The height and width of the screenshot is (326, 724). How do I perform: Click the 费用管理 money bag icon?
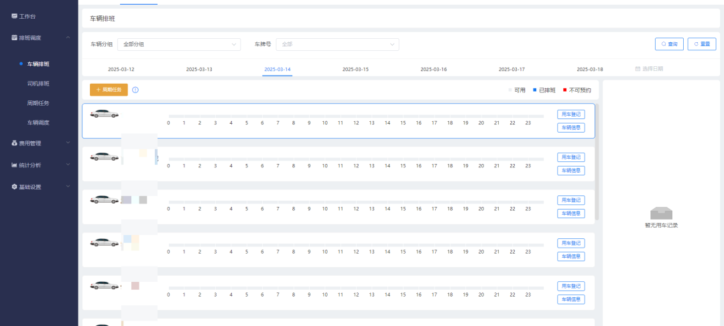tap(14, 143)
